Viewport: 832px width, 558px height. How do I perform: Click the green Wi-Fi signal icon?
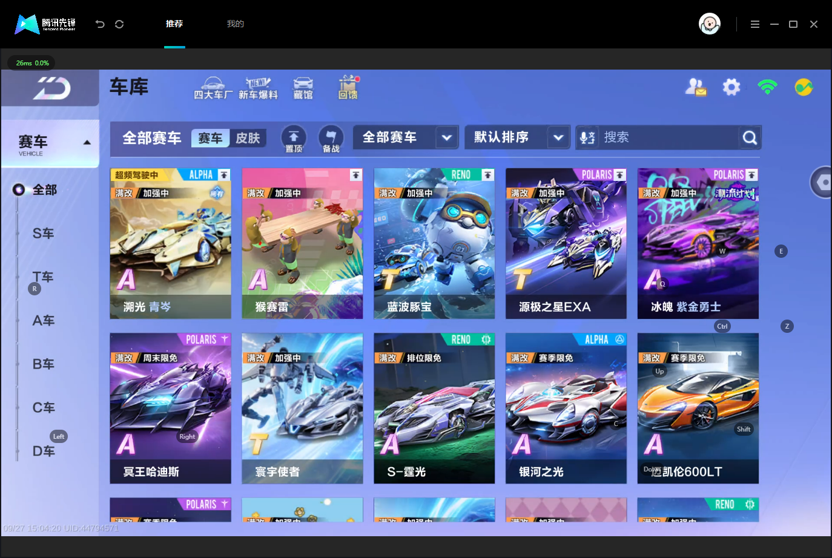(x=767, y=87)
